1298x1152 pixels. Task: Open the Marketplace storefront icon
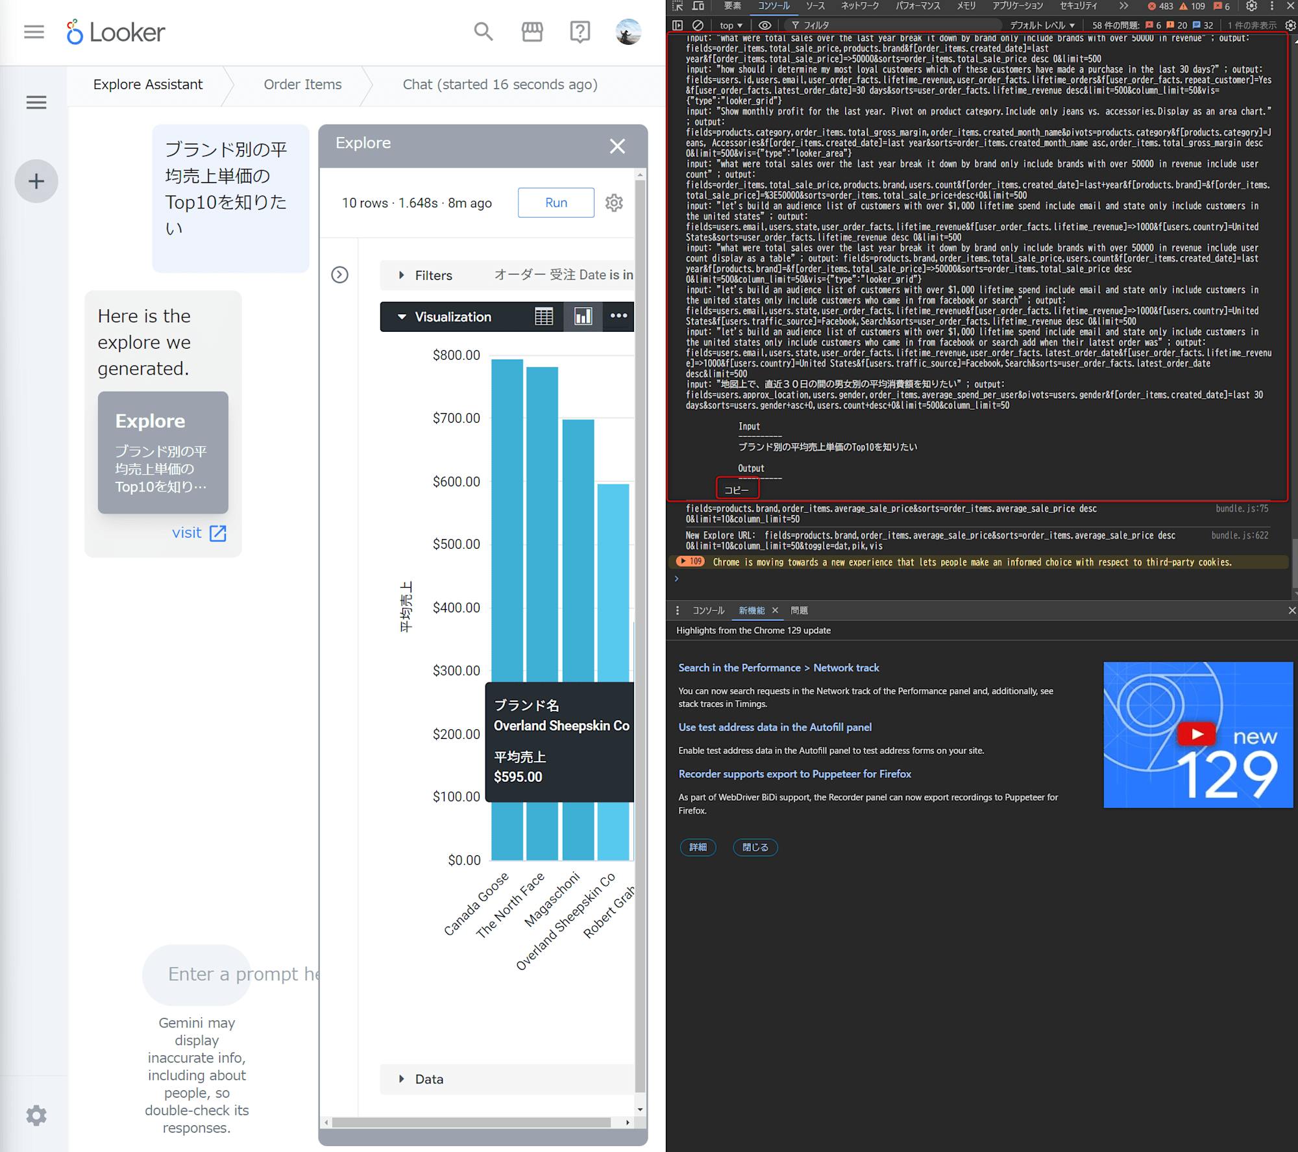tap(532, 31)
